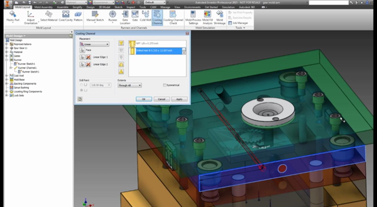This screenshot has height=207, width=377.
Task: Expand the Ejecting Components tree node
Action: tap(6, 84)
